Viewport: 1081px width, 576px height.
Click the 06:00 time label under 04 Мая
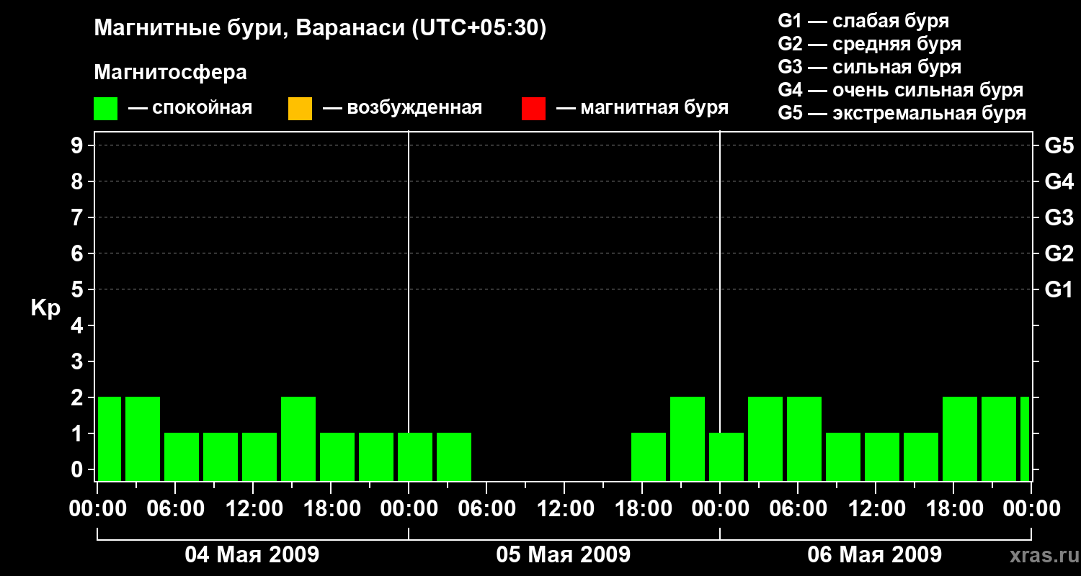coord(174,509)
